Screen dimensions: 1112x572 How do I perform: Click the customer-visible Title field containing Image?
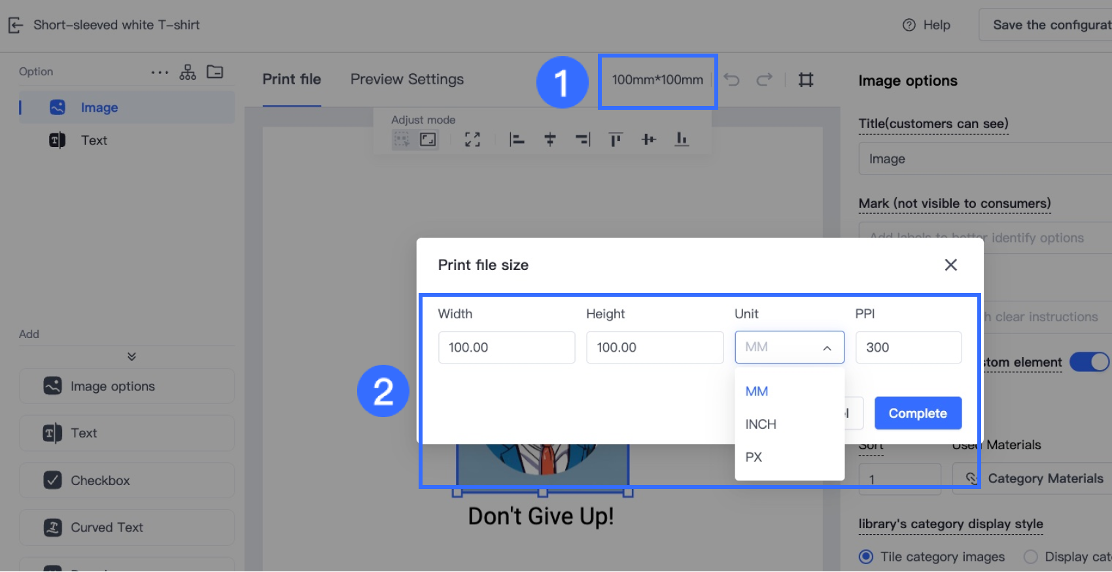pos(985,159)
